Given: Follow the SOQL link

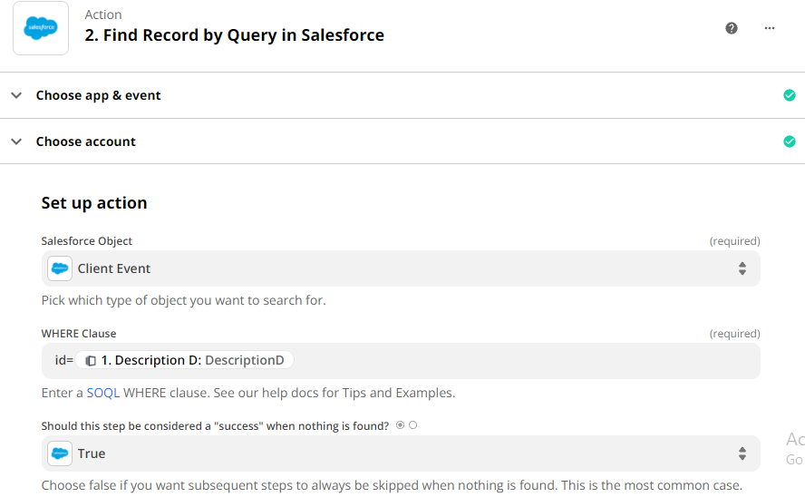Looking at the screenshot, I should [x=102, y=393].
